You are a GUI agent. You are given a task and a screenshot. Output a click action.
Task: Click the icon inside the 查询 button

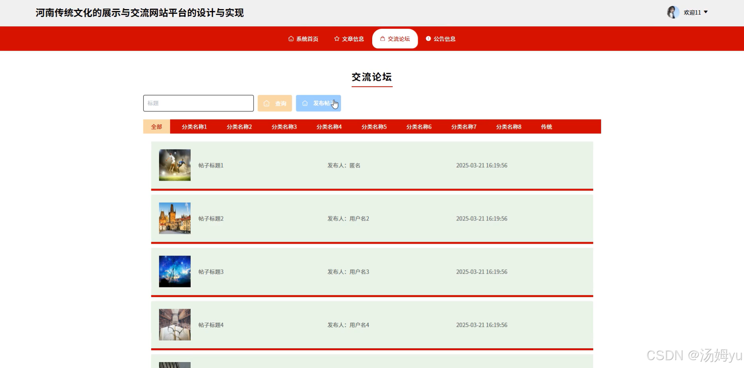(x=267, y=104)
